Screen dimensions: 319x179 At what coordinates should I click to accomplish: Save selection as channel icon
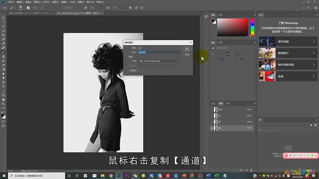[241, 170]
